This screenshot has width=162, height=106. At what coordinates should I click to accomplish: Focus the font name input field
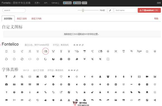click(125, 10)
